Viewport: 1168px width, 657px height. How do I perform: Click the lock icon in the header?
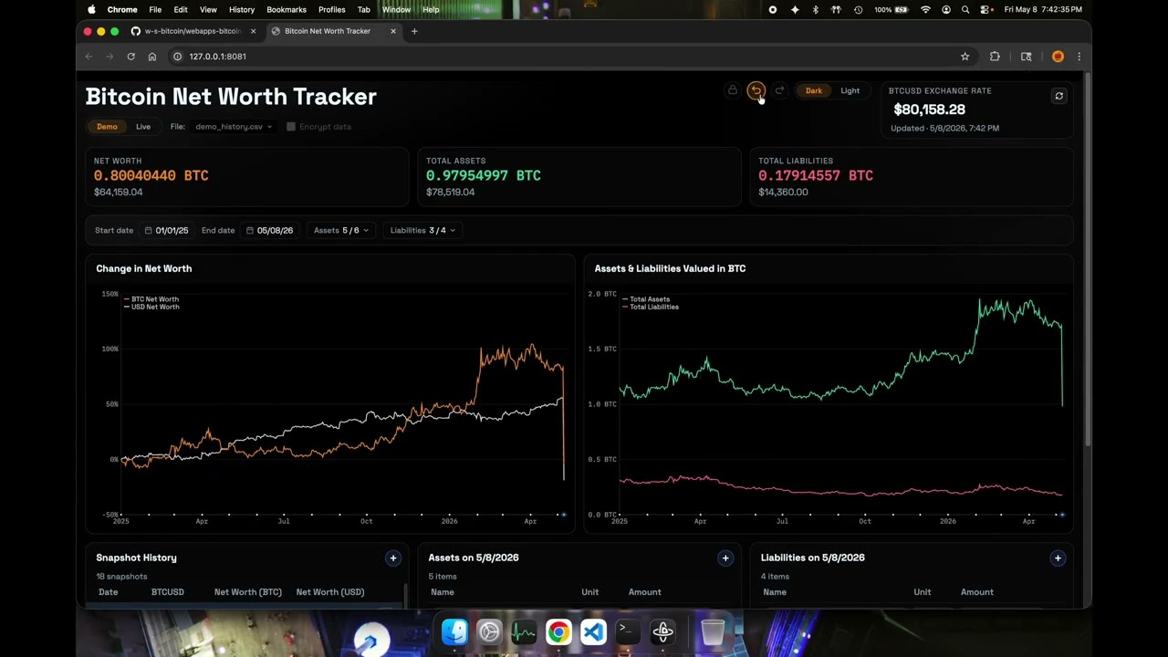[x=732, y=90]
